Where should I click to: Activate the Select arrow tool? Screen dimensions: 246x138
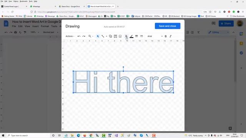98,36
